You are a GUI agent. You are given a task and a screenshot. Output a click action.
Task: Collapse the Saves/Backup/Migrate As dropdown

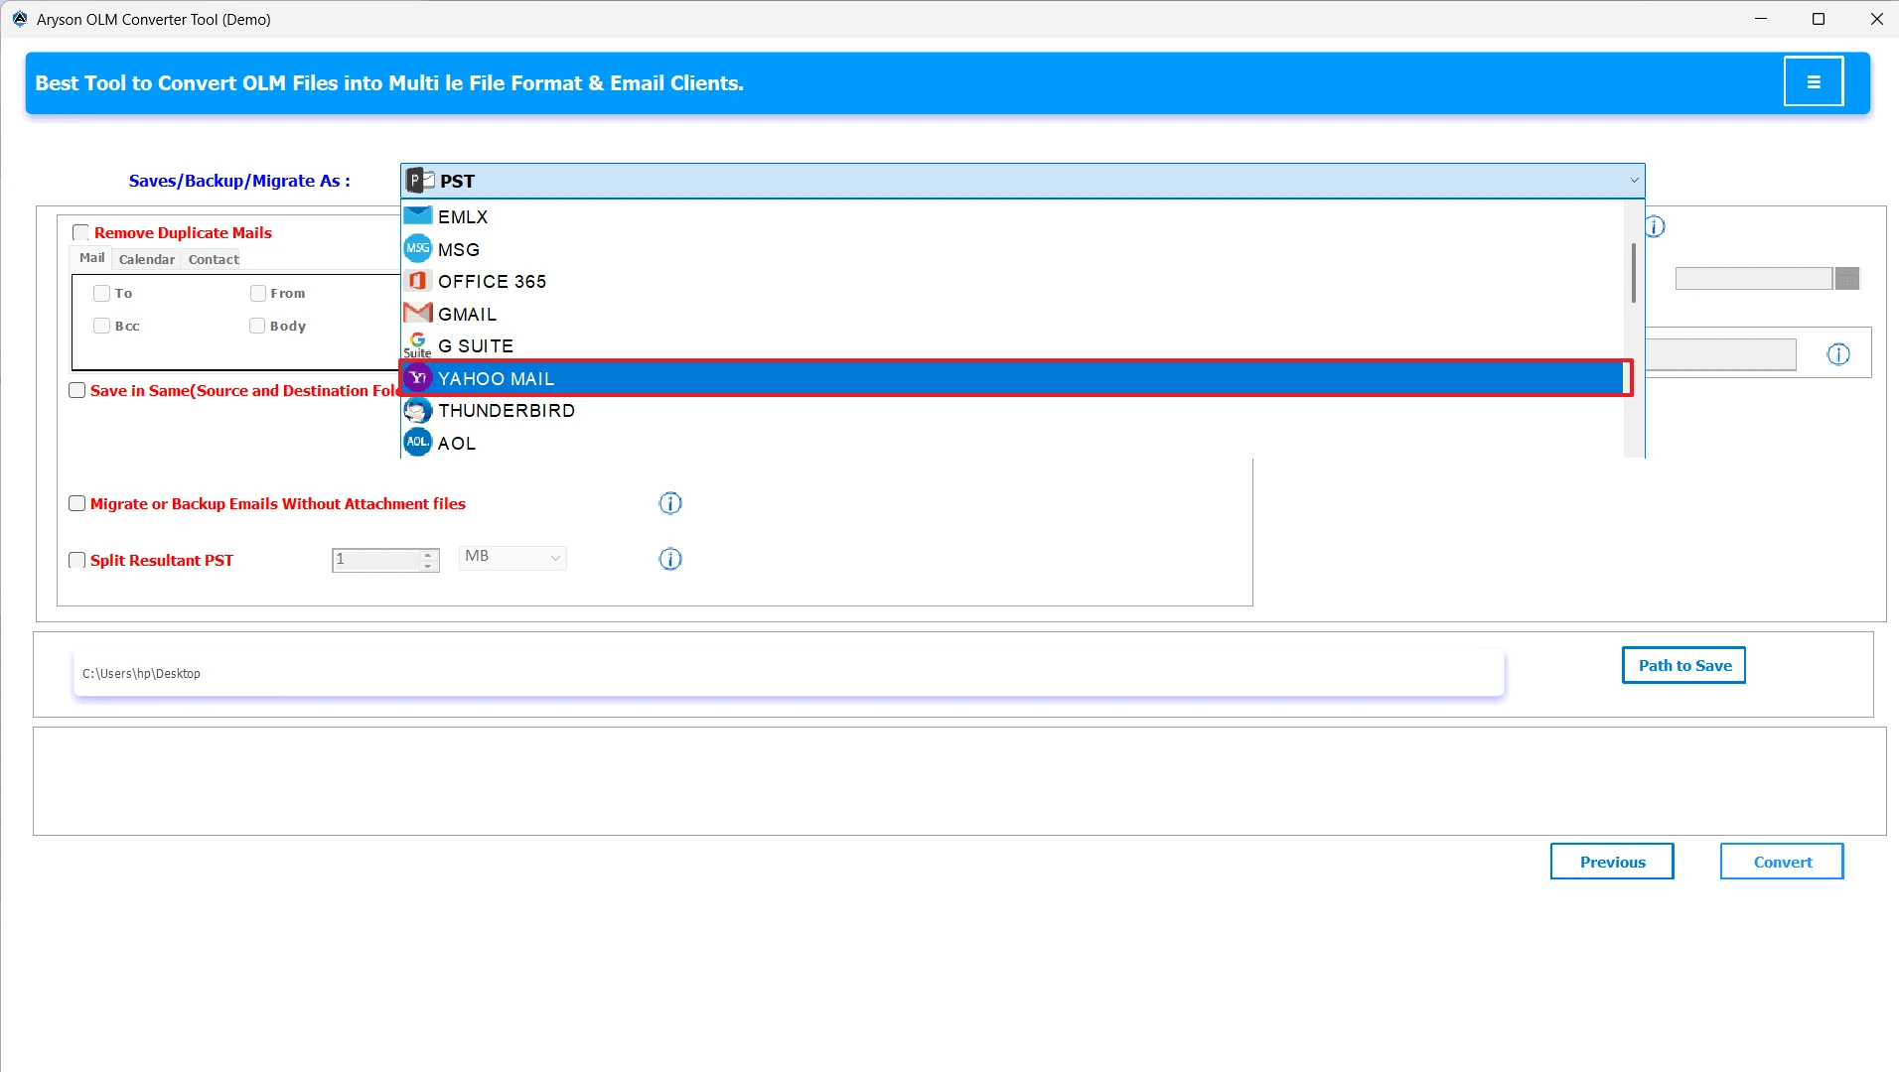pos(1633,180)
